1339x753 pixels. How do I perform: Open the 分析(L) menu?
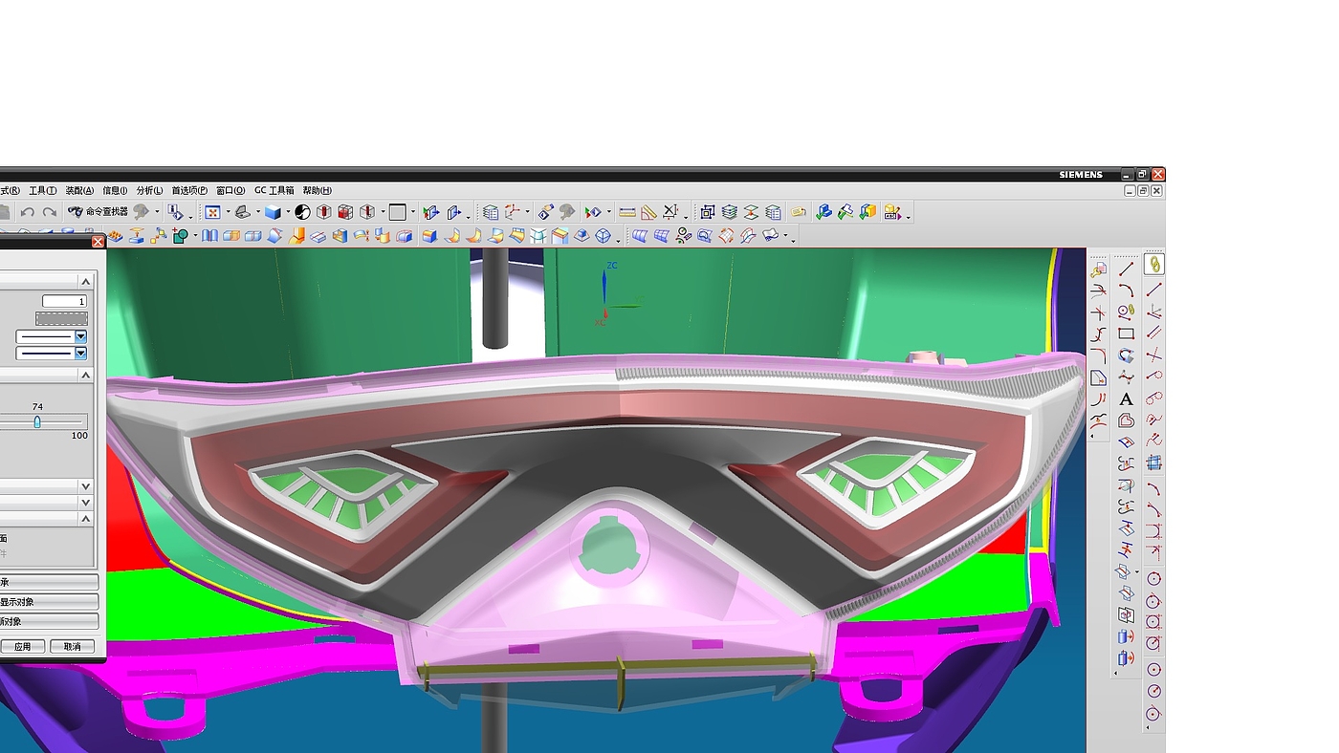(x=149, y=190)
